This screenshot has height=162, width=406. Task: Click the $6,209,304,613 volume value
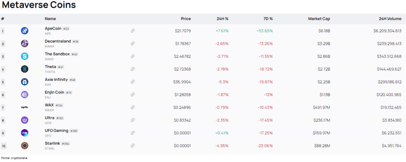[387, 31]
